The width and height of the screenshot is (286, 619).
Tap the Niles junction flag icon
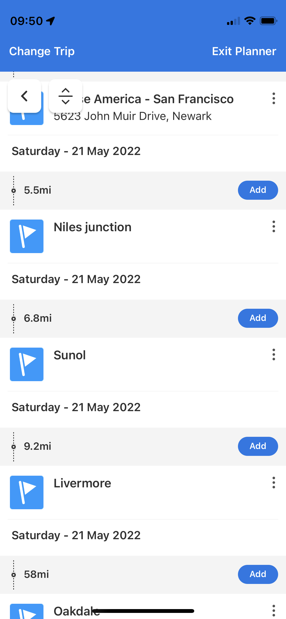[x=27, y=236]
